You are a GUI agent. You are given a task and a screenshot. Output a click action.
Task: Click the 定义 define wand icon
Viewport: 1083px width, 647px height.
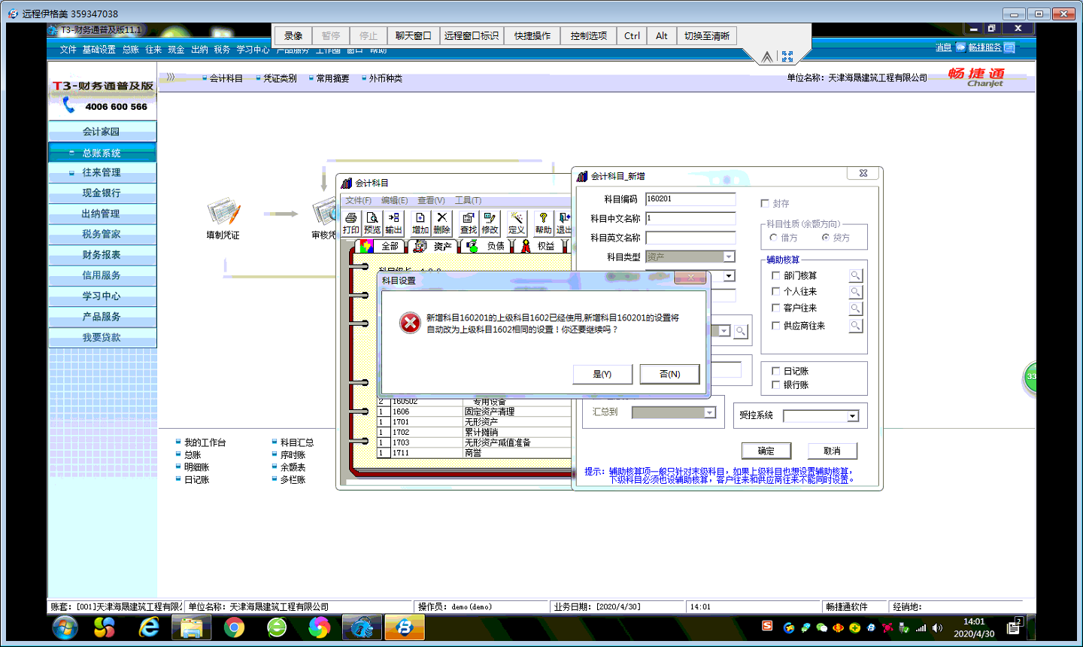[x=517, y=223]
